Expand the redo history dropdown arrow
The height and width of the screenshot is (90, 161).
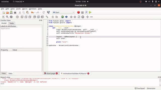click(x=40, y=12)
